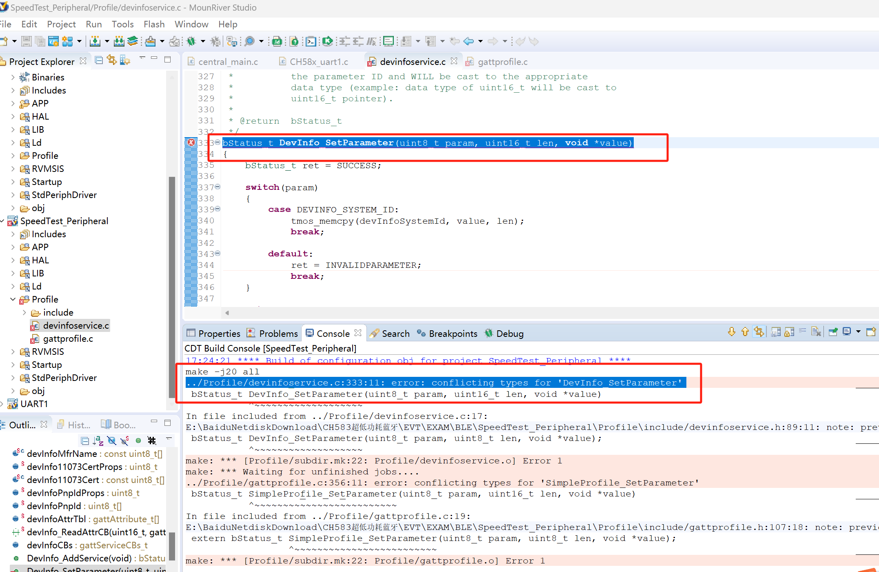Open Outline view menu

pos(169,438)
